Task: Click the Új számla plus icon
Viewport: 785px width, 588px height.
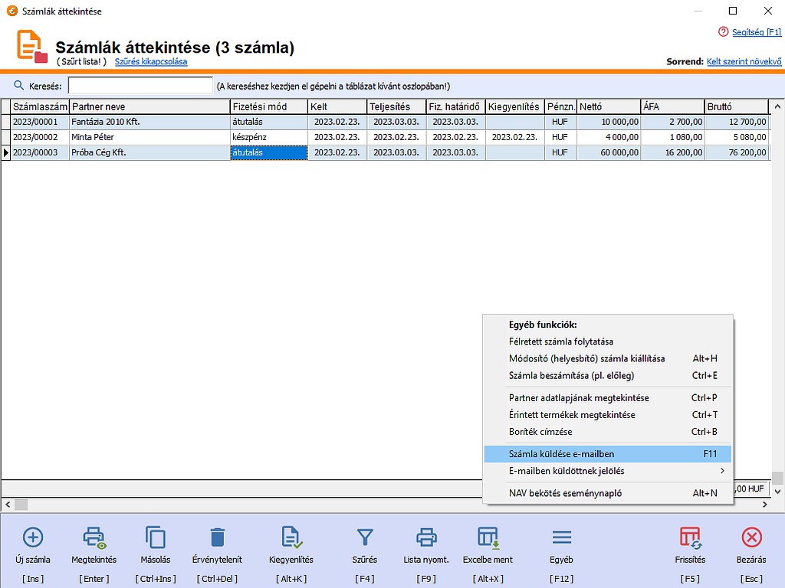Action: [34, 537]
